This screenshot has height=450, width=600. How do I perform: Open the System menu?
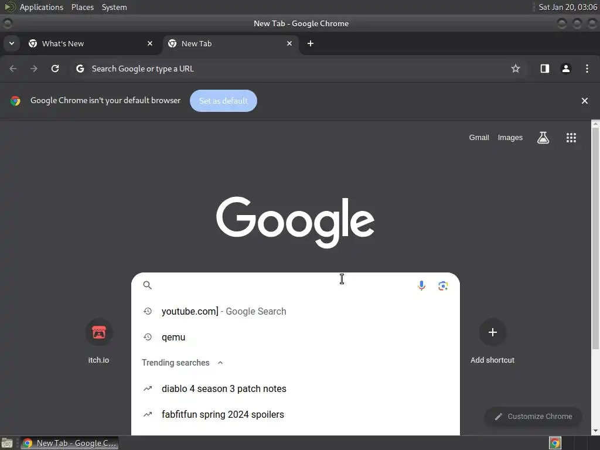click(114, 7)
